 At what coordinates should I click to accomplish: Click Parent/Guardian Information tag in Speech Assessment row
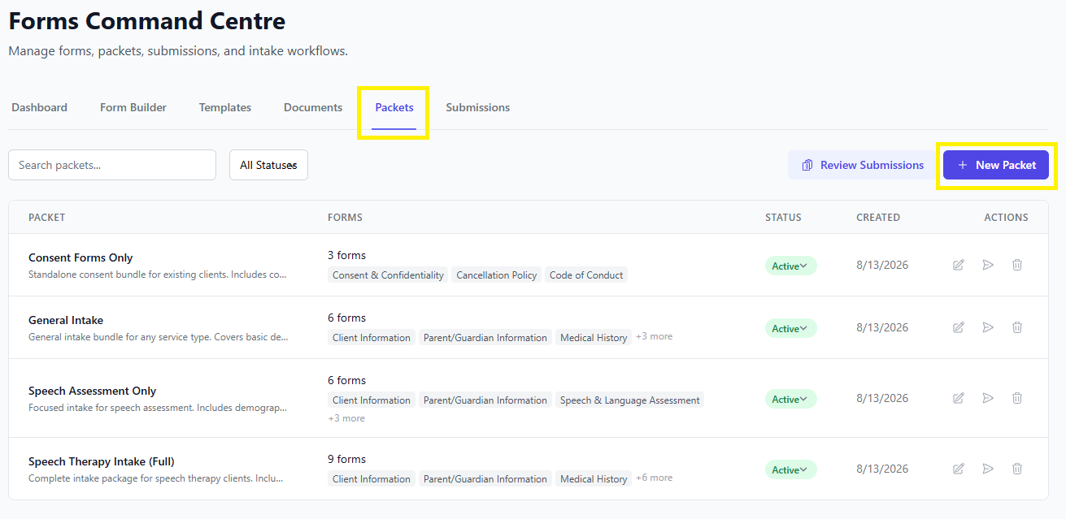pos(485,400)
